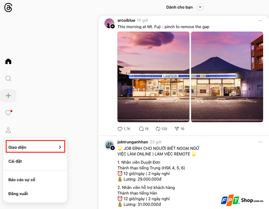The width and height of the screenshot is (269, 209).
Task: Open the Profile person icon
Action: tap(8, 130)
